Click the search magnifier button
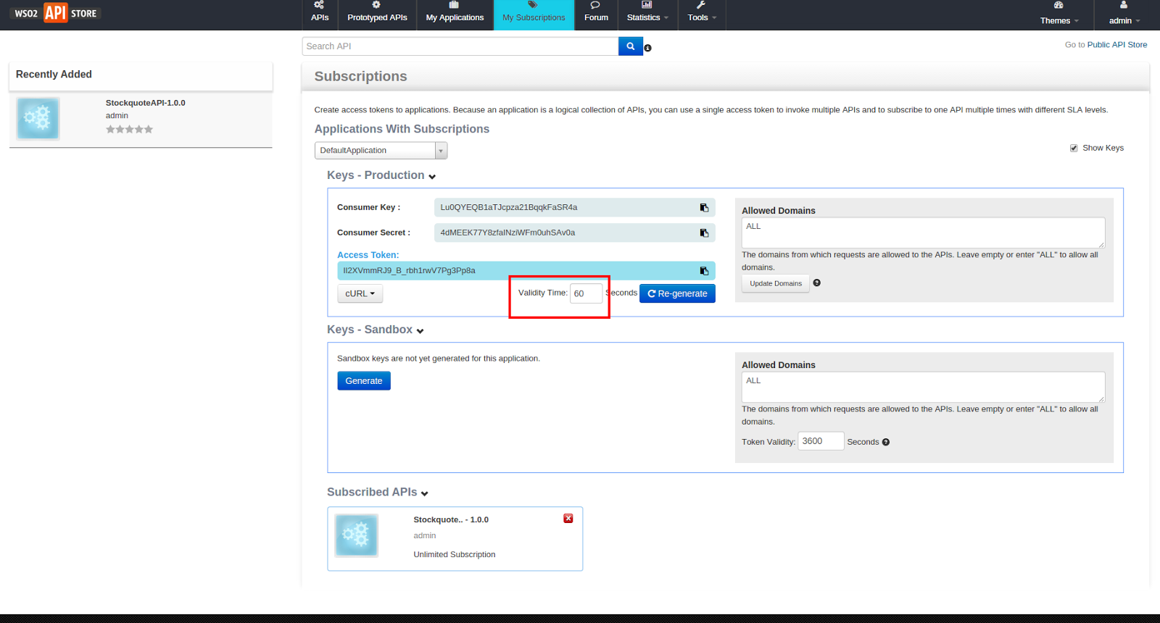The height and width of the screenshot is (623, 1160). click(631, 46)
